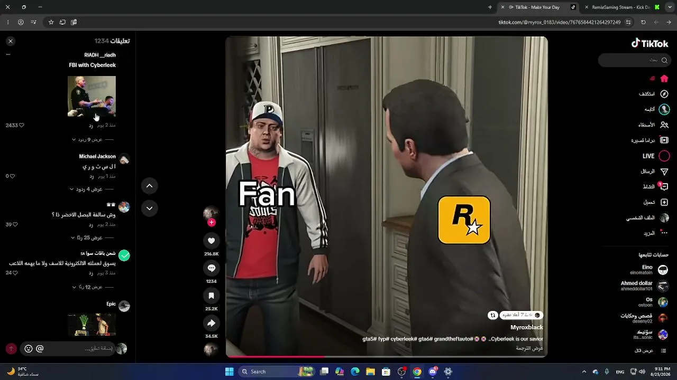This screenshot has width=677, height=380.
Task: Reload the page
Action: click(x=643, y=22)
